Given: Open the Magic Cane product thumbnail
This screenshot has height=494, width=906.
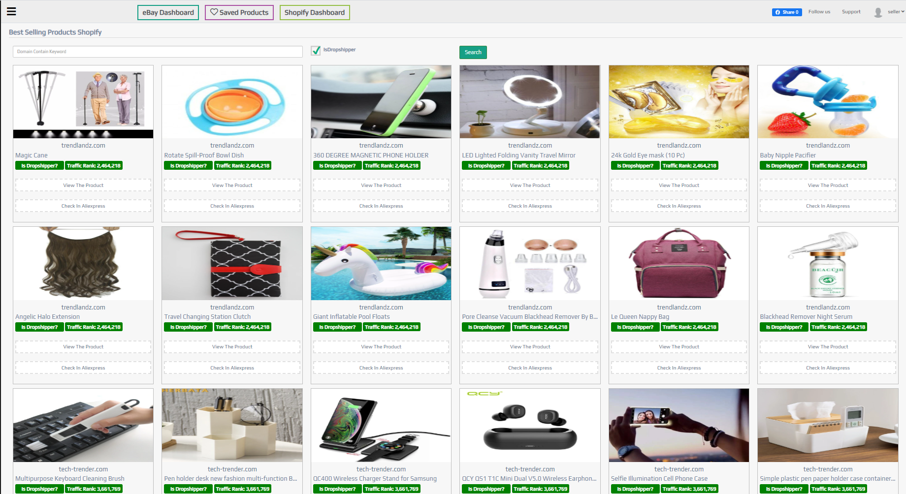Looking at the screenshot, I should click(x=83, y=102).
